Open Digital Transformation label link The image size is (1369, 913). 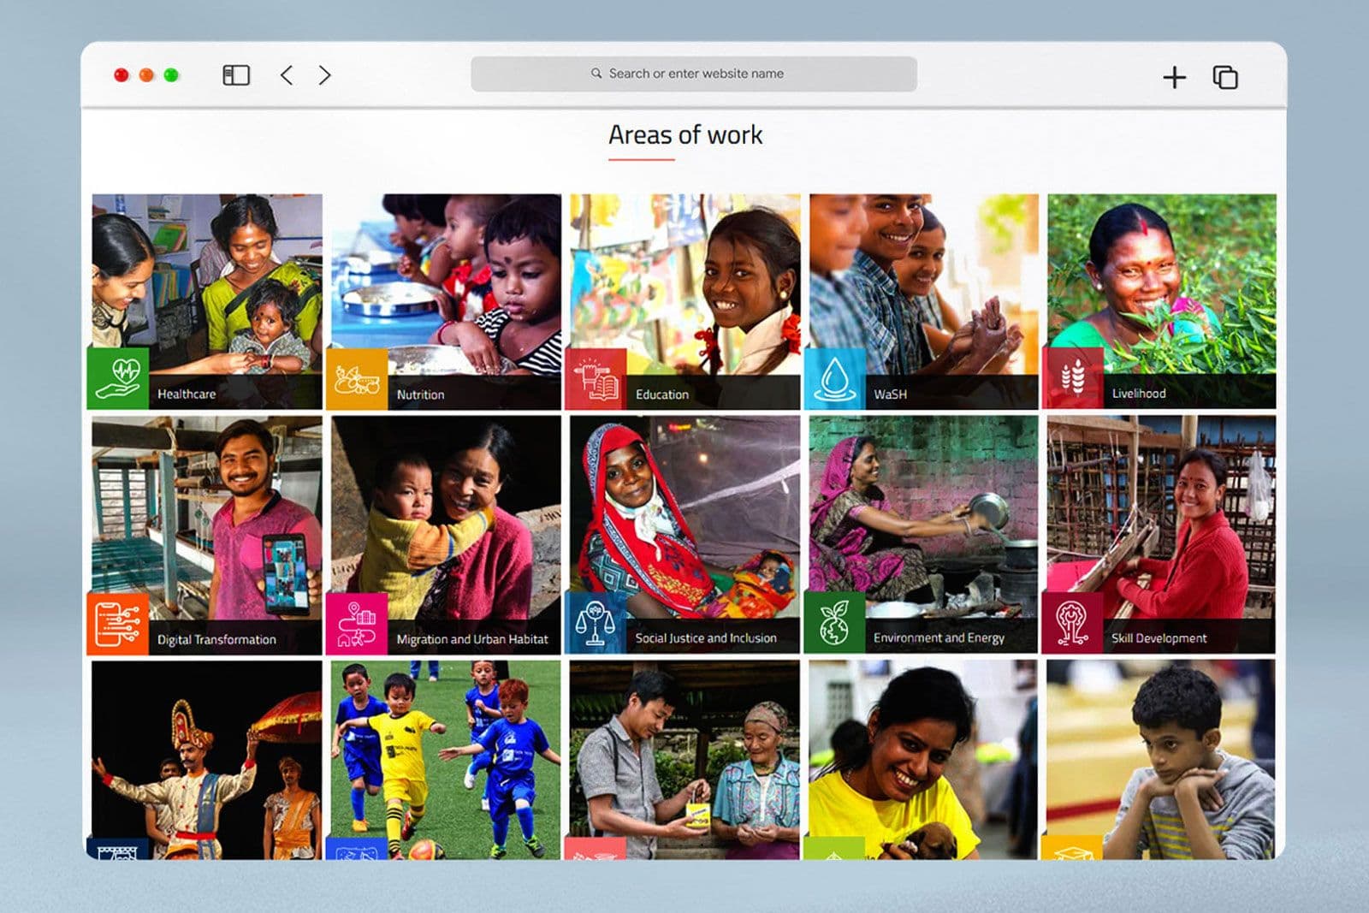216,639
